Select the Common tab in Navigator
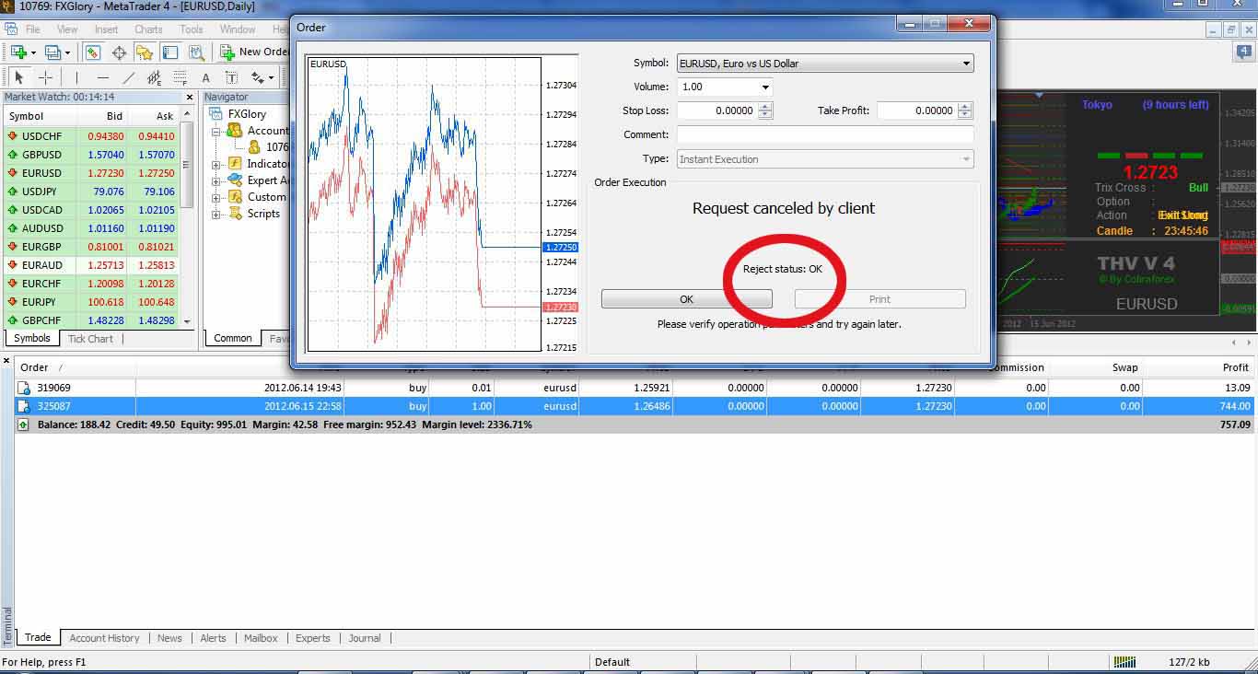Viewport: 1258px width, 674px height. (x=233, y=339)
